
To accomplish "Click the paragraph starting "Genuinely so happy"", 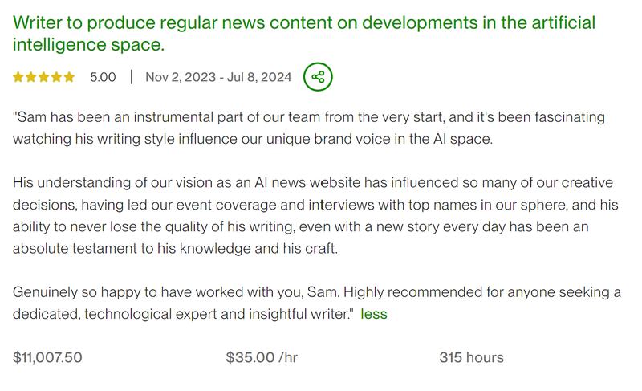I will point(316,303).
